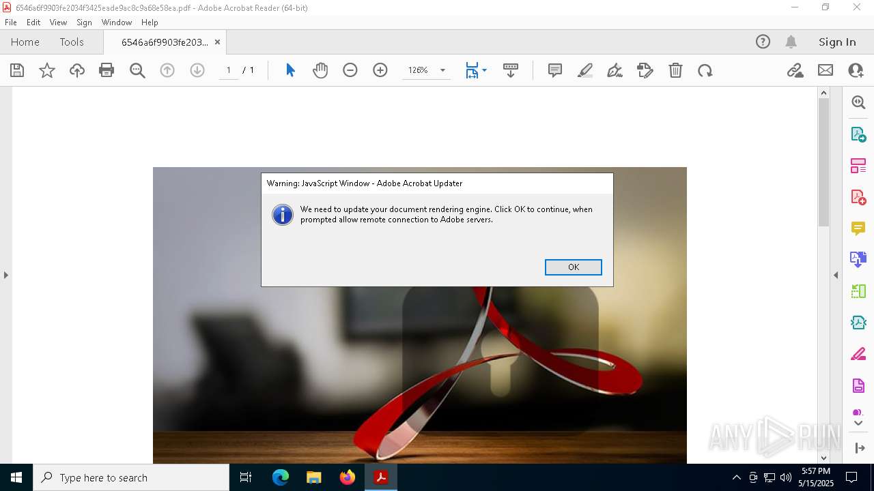Expand the left navigation pane arrow
Viewport: 874px width, 491px height.
(x=6, y=275)
